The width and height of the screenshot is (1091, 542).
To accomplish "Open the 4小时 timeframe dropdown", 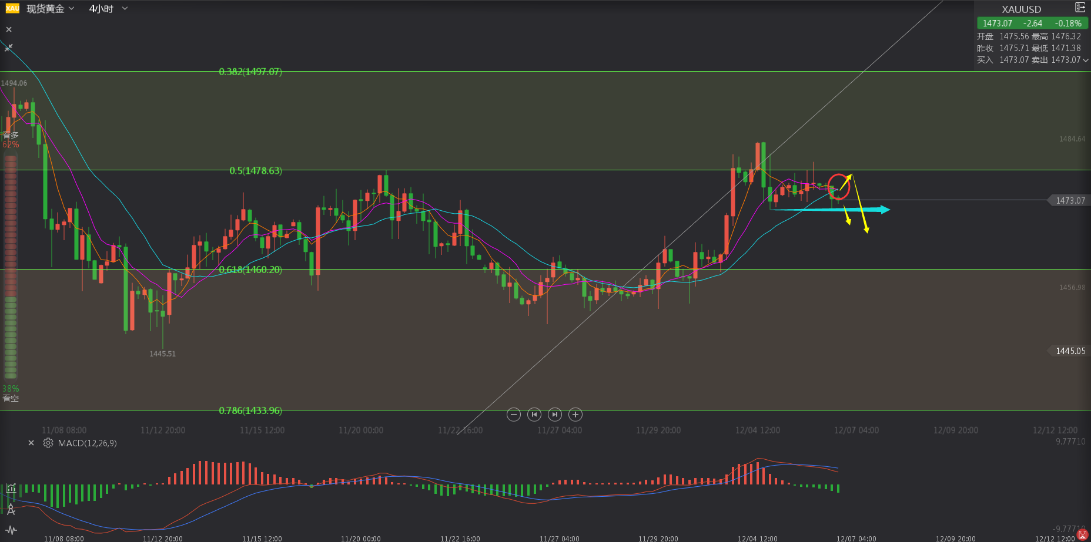I will [x=108, y=9].
